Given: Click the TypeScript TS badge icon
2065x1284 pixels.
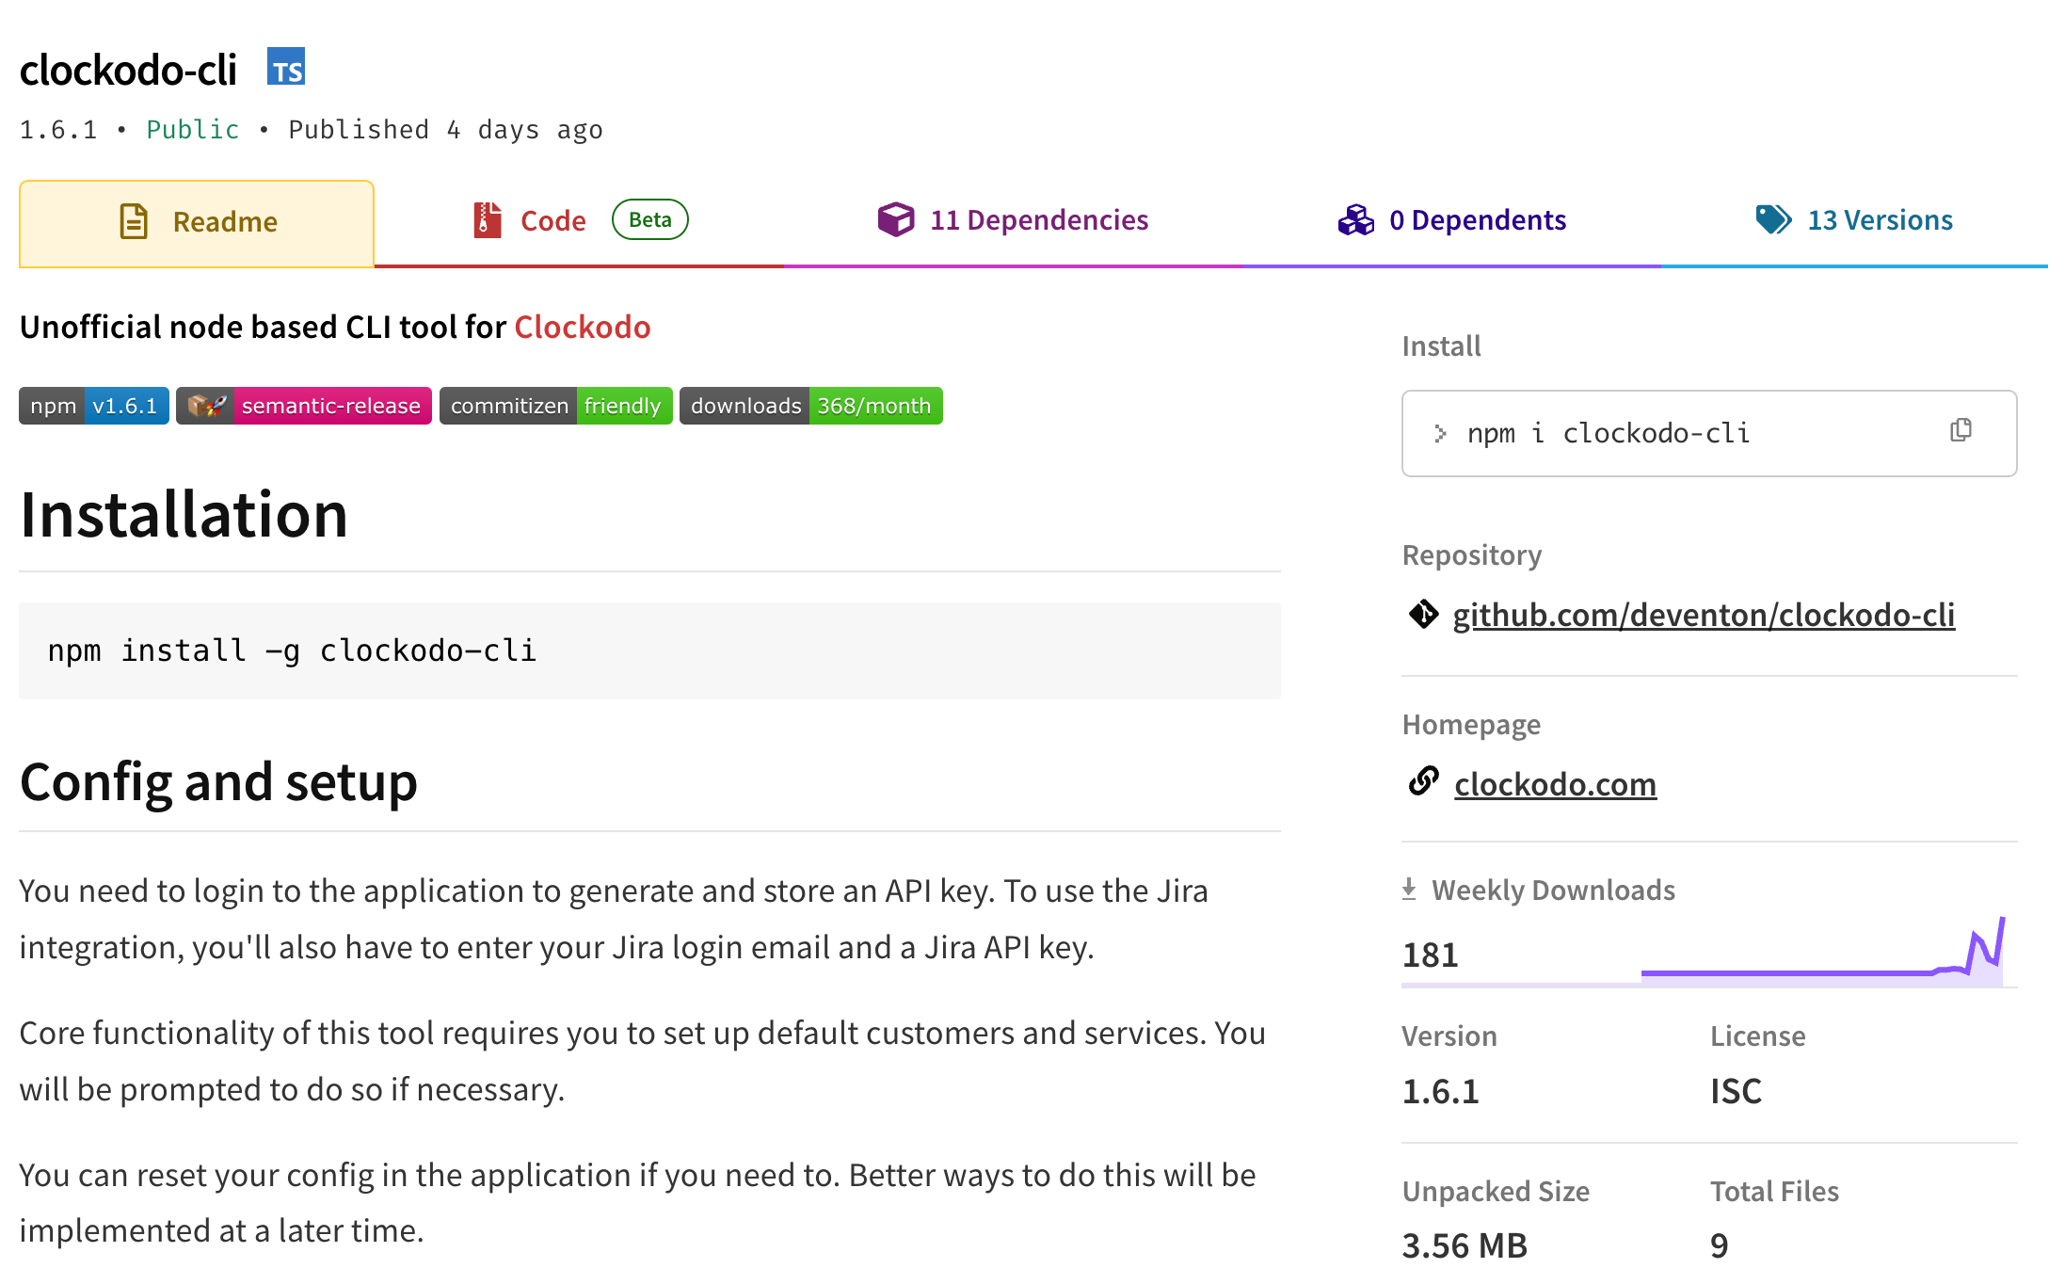Looking at the screenshot, I should (x=286, y=67).
